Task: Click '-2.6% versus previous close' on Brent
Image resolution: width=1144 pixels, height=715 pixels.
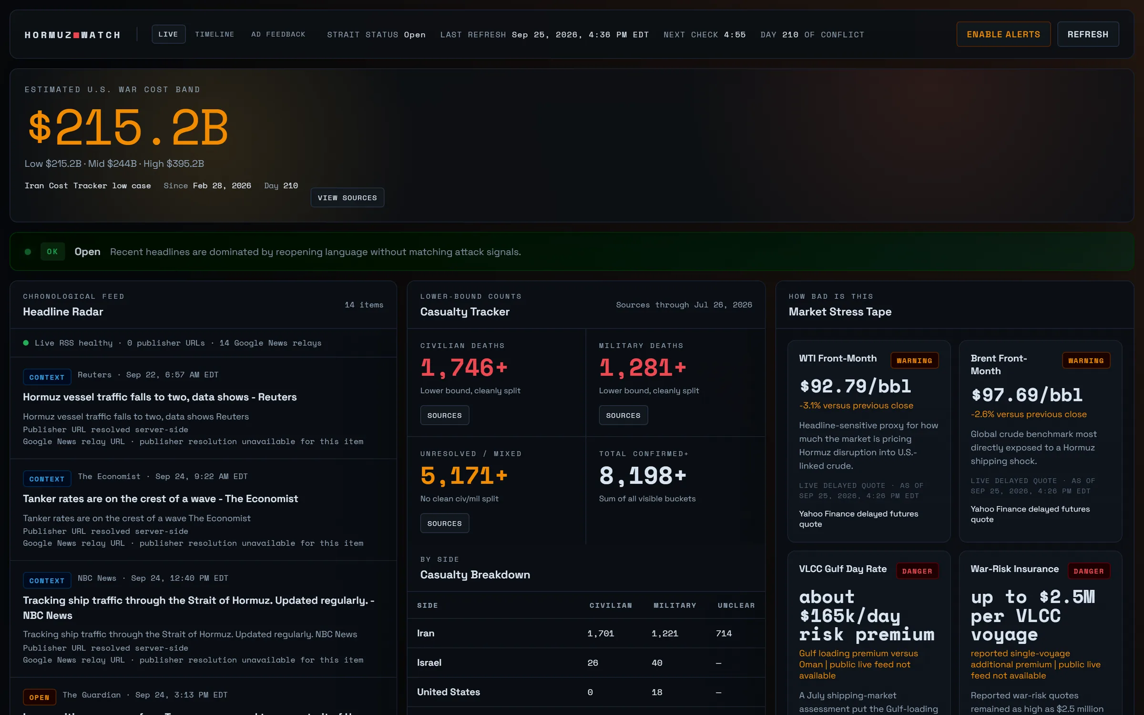Action: [1029, 414]
